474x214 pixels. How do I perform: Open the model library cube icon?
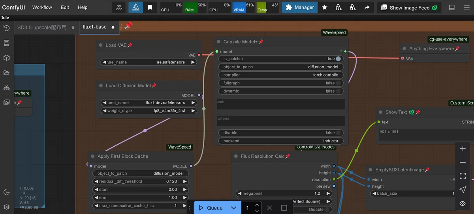coord(6,58)
